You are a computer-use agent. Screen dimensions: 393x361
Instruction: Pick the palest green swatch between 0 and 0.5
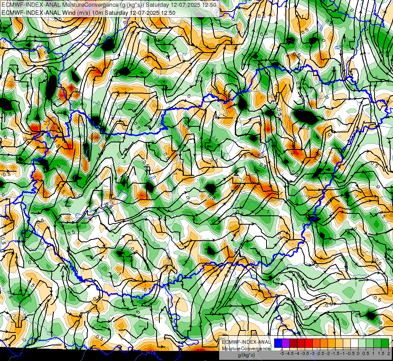pos(362,343)
